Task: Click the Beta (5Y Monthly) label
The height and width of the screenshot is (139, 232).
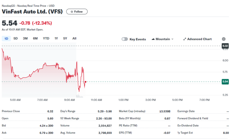Action: click(x=130, y=118)
